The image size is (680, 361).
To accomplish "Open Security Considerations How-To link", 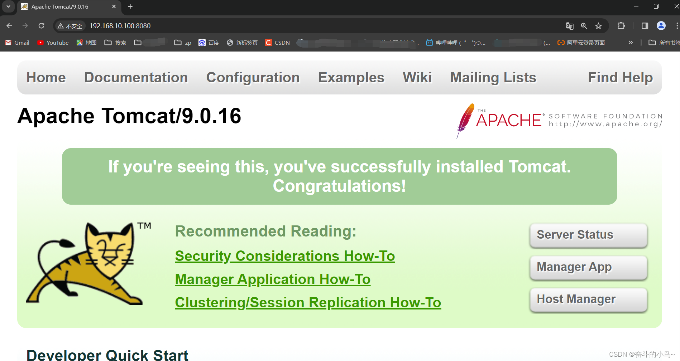I will coord(285,256).
